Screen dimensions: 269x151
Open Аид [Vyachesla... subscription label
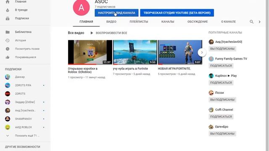pyautogui.click(x=25, y=110)
